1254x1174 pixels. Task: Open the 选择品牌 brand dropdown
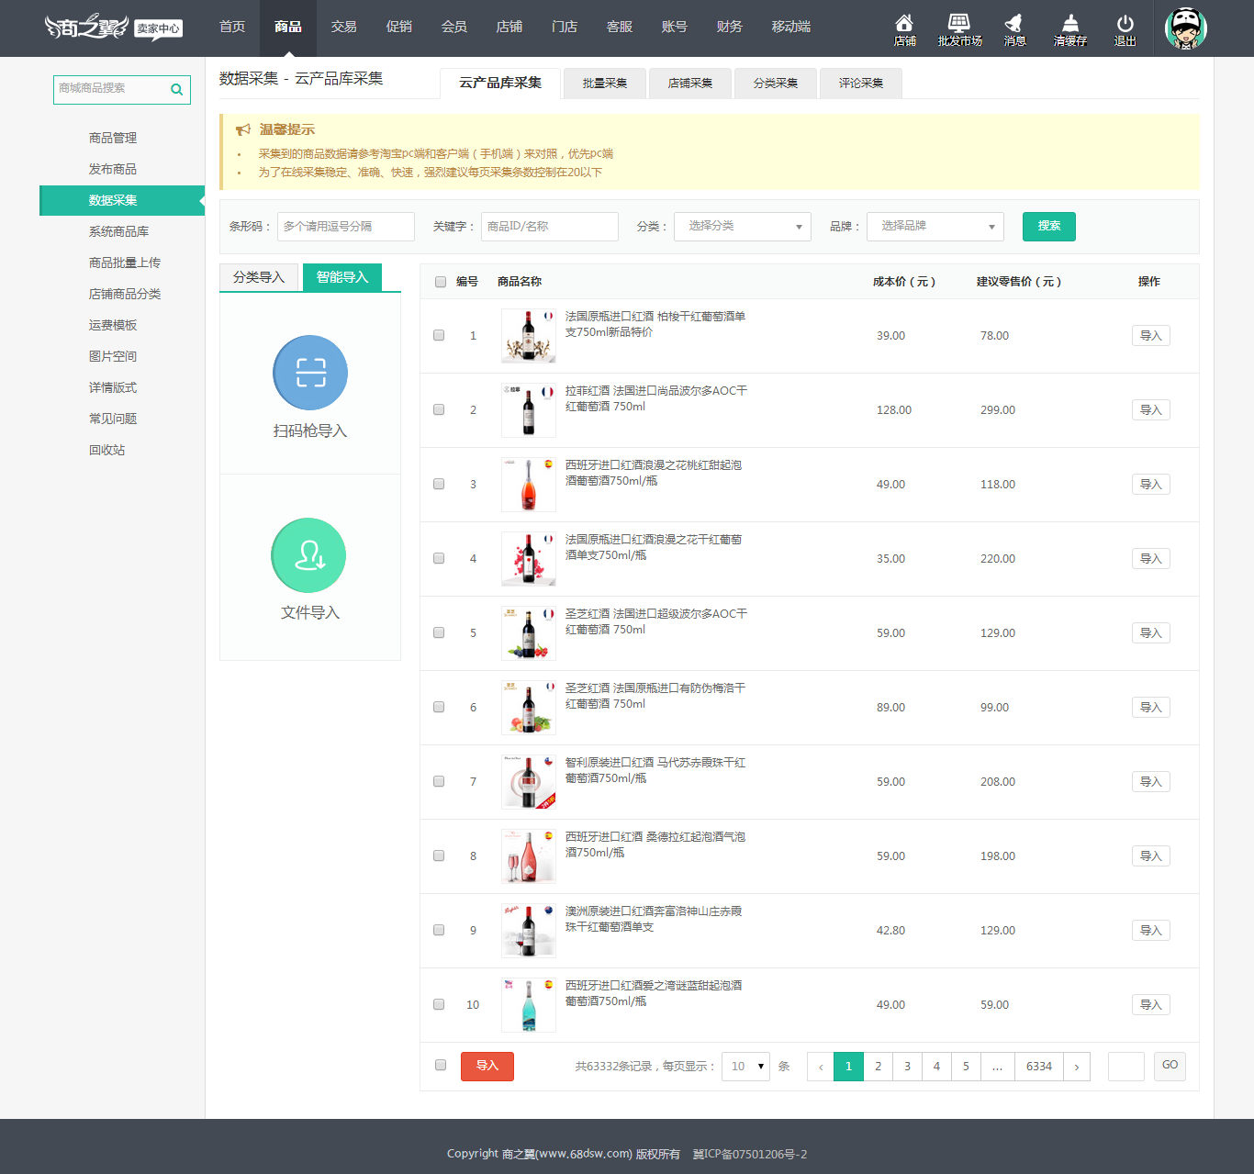[935, 227]
